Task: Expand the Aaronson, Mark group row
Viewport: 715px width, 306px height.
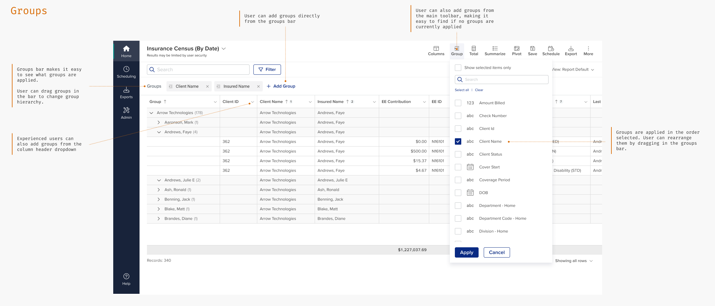Action: (159, 123)
